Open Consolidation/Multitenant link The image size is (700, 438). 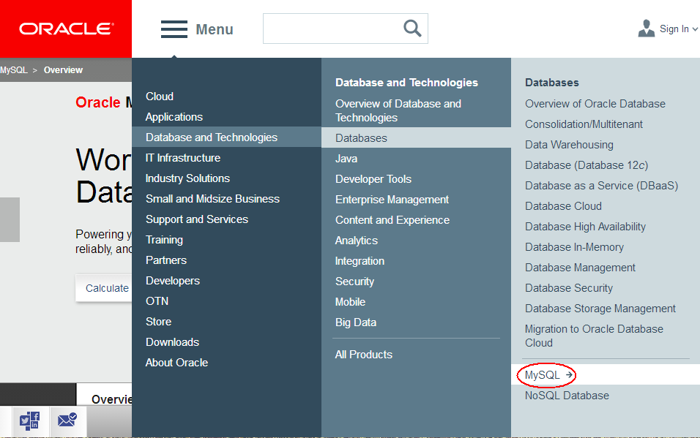click(x=584, y=124)
